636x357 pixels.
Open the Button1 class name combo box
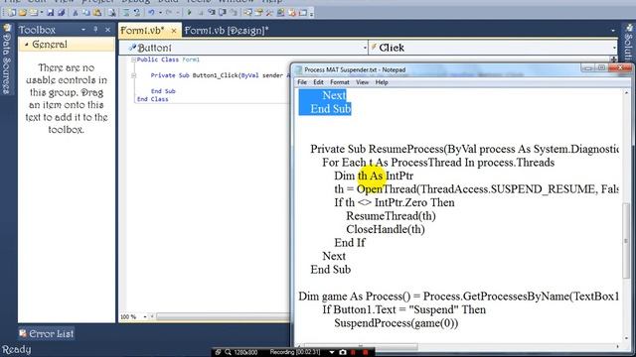[x=243, y=48]
